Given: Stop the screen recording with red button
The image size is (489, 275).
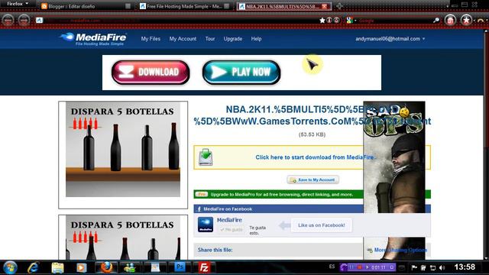Looking at the screenshot, I should [359, 267].
